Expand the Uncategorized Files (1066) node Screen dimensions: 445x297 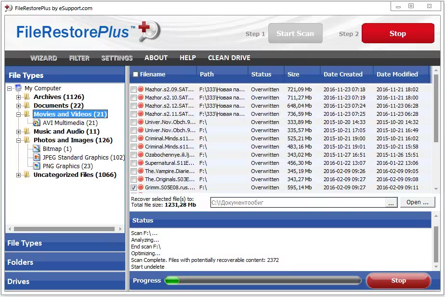coord(18,175)
